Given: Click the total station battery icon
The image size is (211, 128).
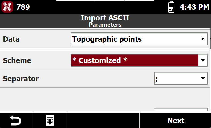Looking at the screenshot, I should pyautogui.click(x=171, y=7).
